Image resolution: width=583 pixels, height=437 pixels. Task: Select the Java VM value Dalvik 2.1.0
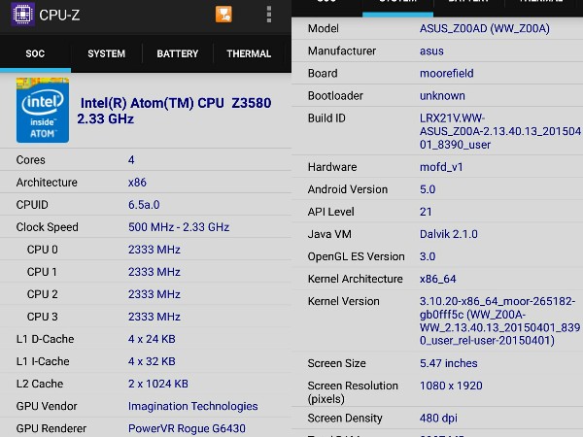click(448, 234)
